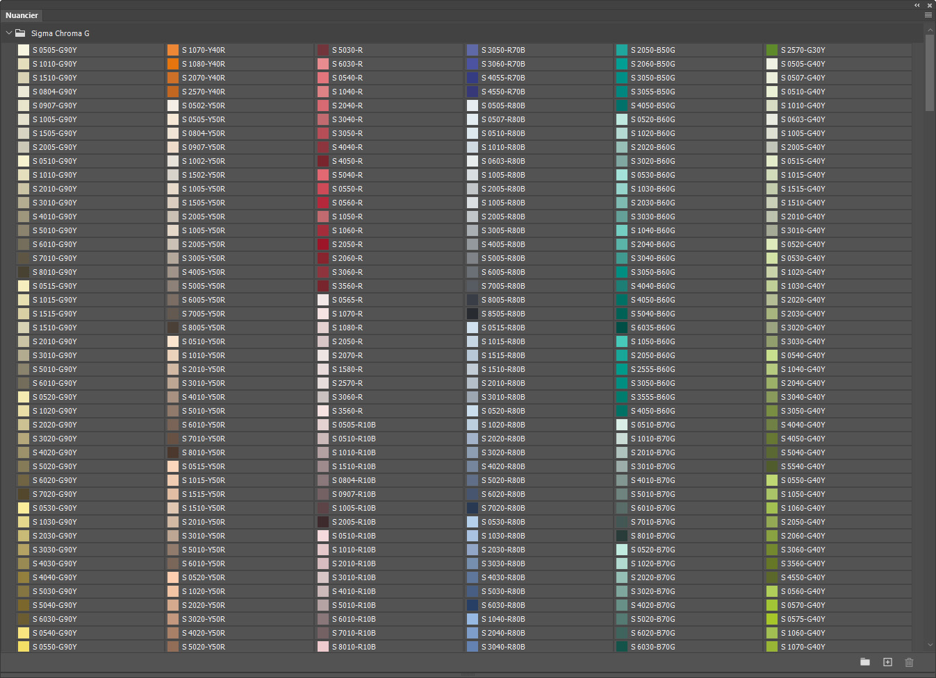
Task: Close the Nuancier panel
Action: (930, 5)
